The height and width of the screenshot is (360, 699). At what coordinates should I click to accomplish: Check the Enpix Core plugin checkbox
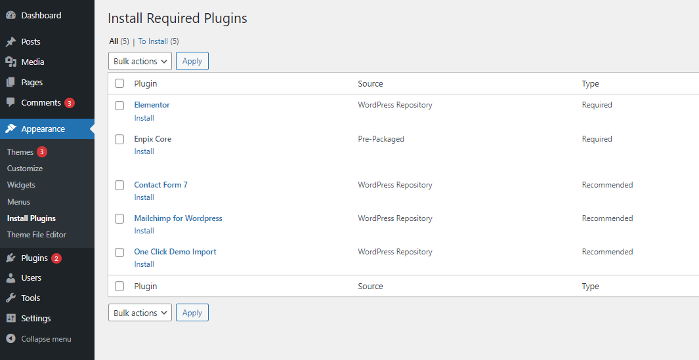tap(119, 140)
